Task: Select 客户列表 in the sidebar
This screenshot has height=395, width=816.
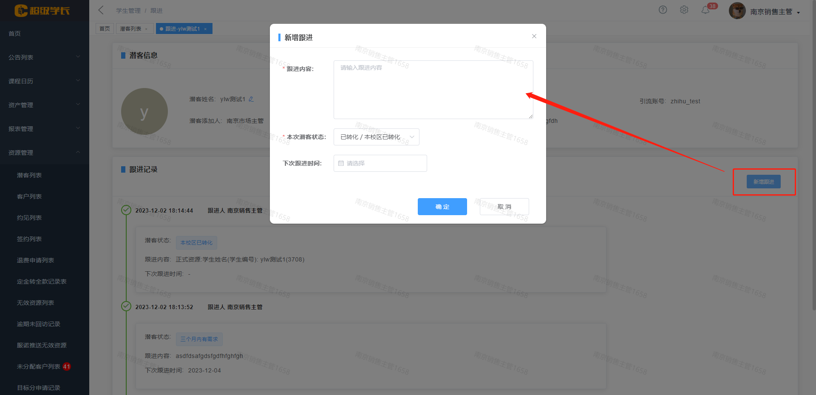Action: click(29, 196)
